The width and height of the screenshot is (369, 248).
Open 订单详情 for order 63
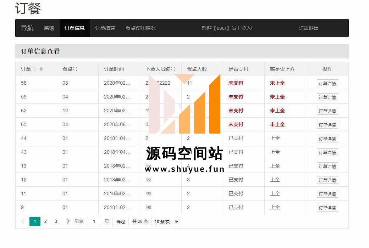click(327, 125)
